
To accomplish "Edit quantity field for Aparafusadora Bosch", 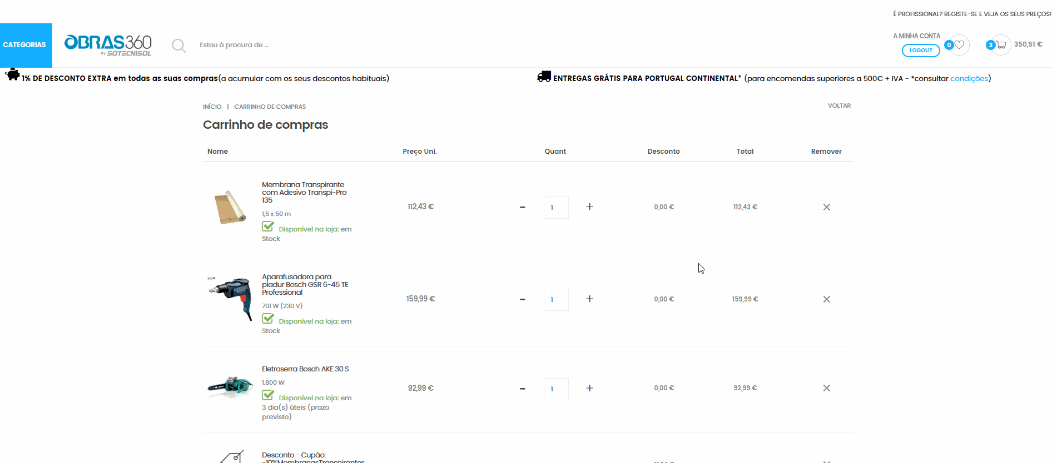I will 556,300.
